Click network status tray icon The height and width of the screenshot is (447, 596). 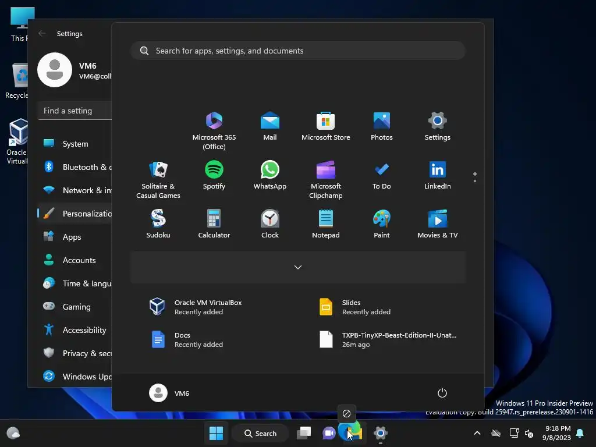(514, 433)
